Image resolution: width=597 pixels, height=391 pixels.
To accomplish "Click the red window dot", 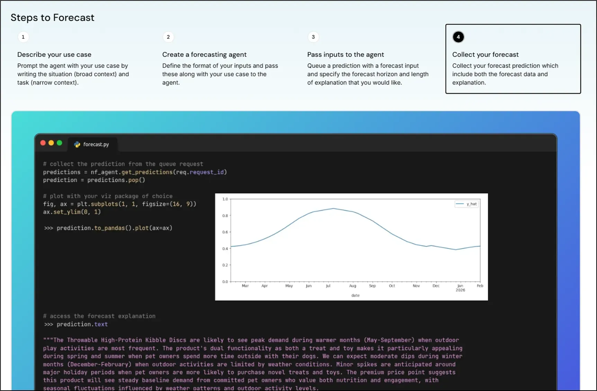I will pos(43,143).
